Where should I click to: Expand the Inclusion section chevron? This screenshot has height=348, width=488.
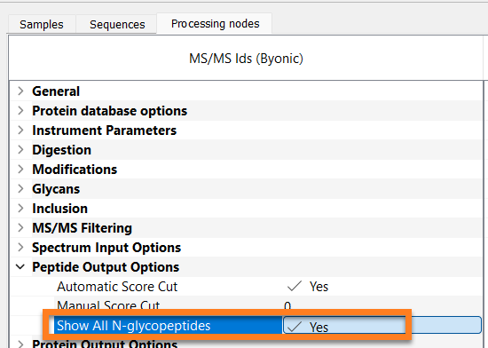20,209
